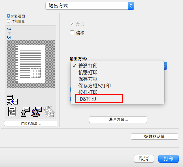183x167 pixels.
Task: Click the 恢复默认值 button
Action: pos(154,137)
